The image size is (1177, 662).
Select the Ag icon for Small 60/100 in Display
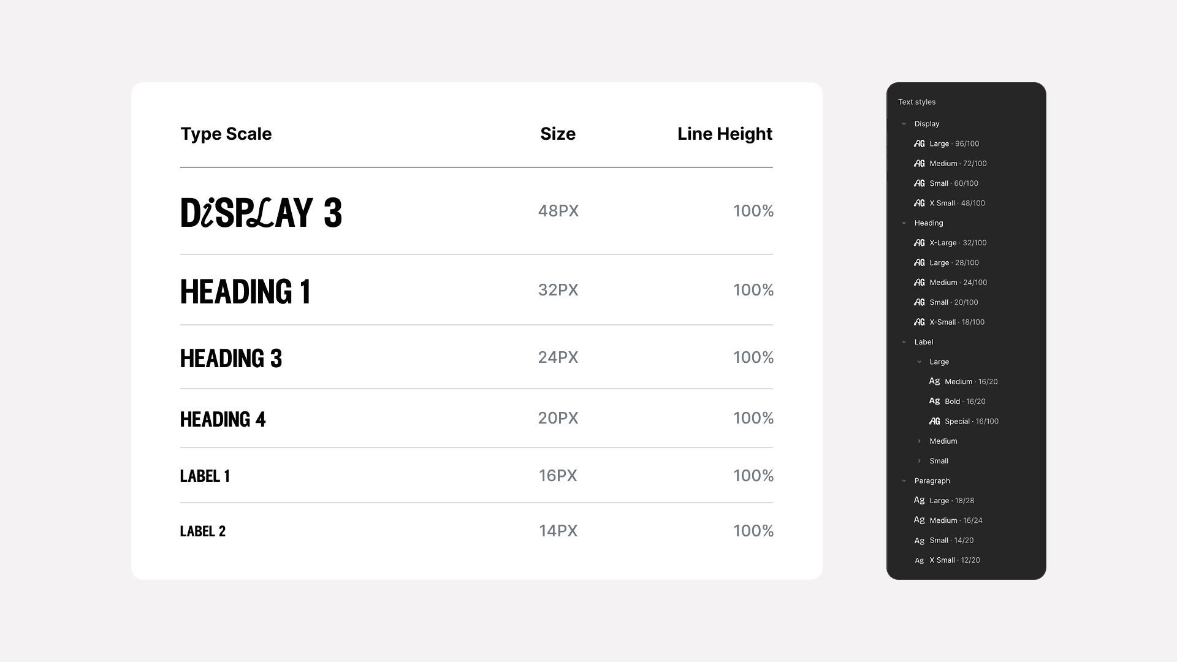click(919, 183)
